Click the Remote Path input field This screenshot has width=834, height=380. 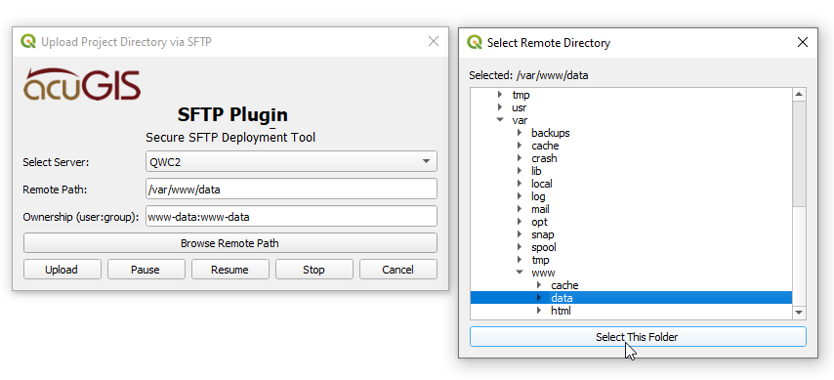291,189
